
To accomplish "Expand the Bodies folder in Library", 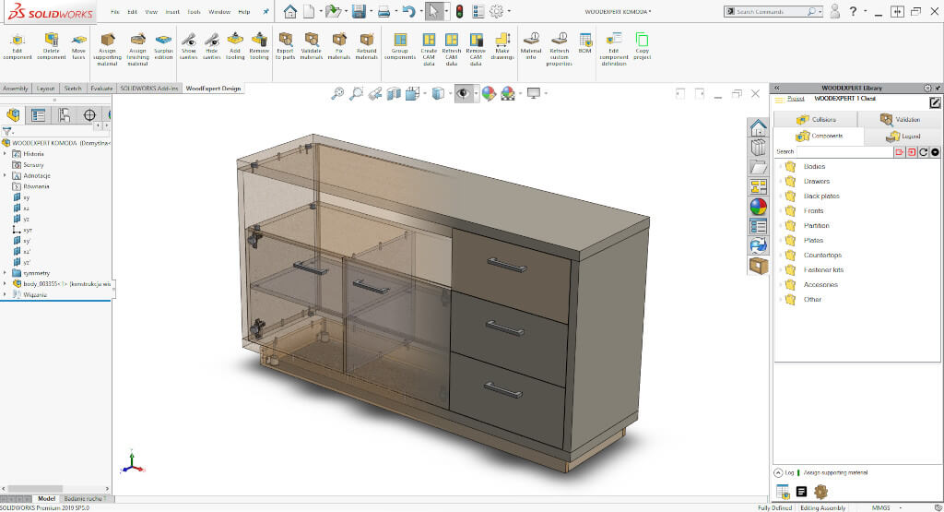I will point(781,166).
